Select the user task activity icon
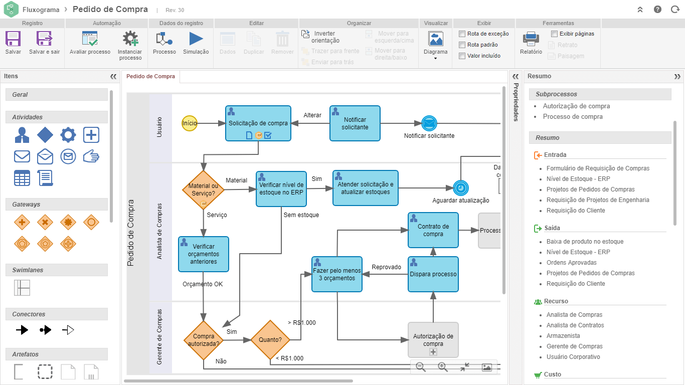This screenshot has width=685, height=385. click(22, 135)
